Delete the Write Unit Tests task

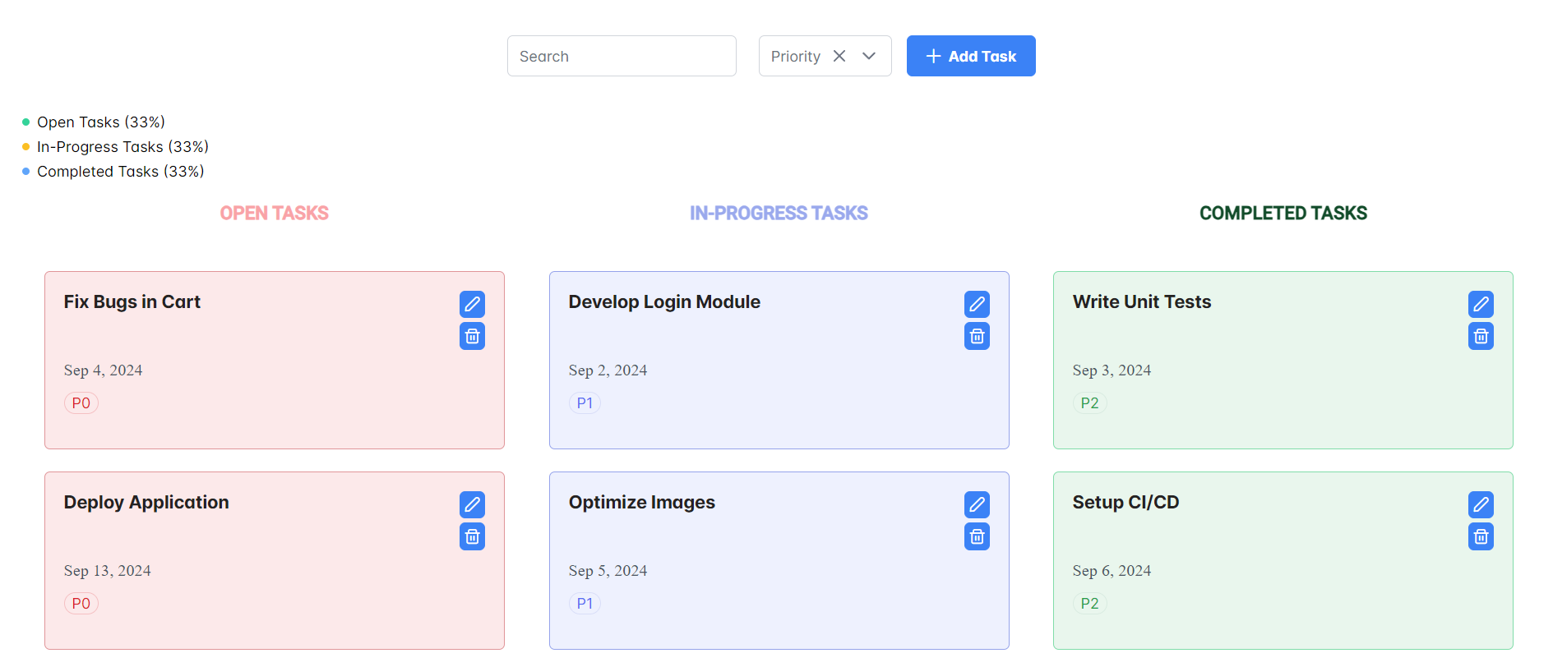(x=1481, y=336)
